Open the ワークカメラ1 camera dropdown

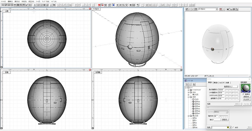[216, 9]
